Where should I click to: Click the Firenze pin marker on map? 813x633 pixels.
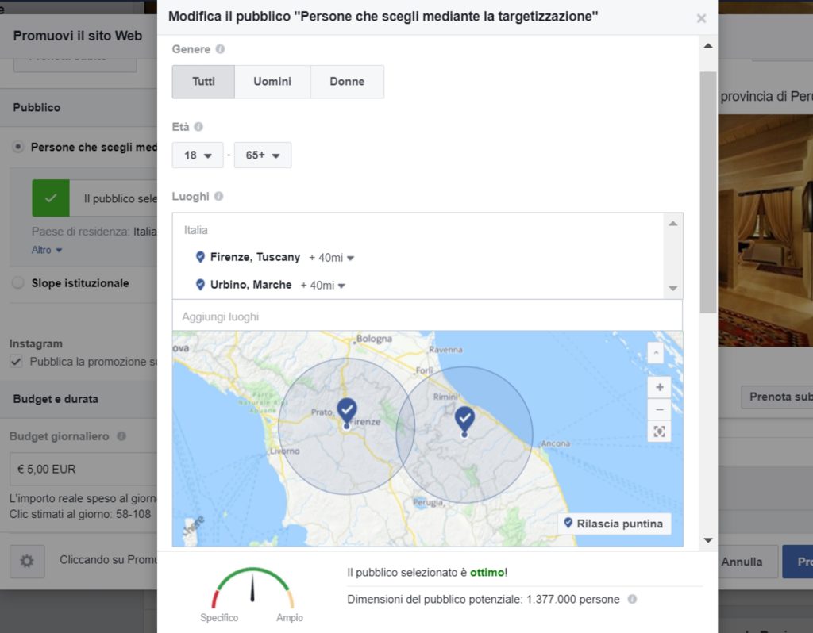point(347,411)
